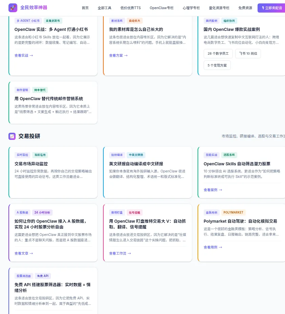Image resolution: width=285 pixels, height=314 pixels.
Task: Click the 国内案例 tag
Action: (211, 21)
